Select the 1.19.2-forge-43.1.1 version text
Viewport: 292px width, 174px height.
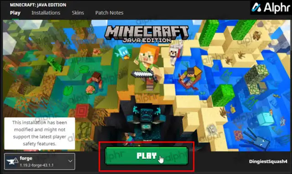click(36, 165)
